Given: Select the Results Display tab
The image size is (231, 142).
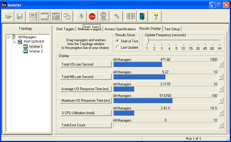Looking at the screenshot, I should (150, 28).
